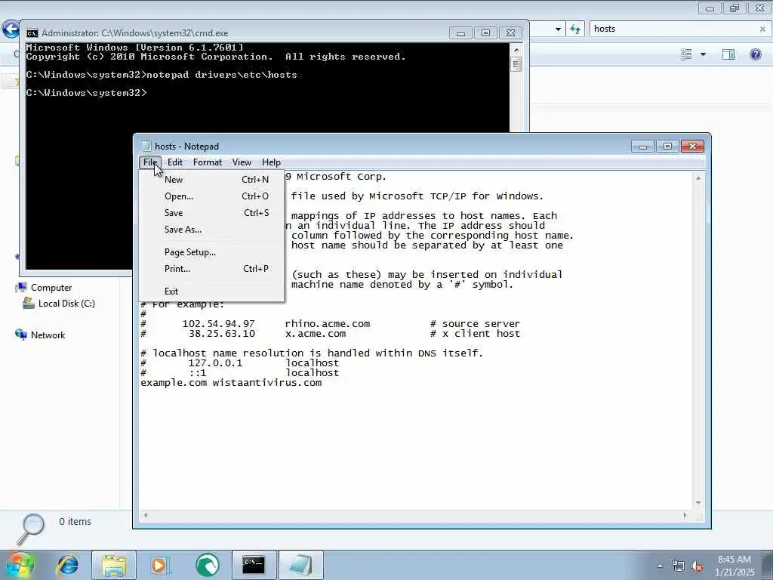Choose Save from the File menu

click(212, 213)
